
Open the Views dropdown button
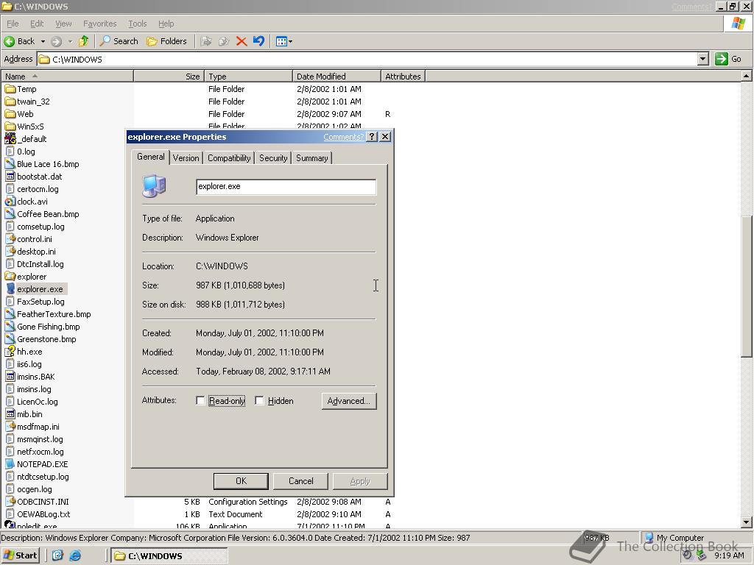click(283, 41)
